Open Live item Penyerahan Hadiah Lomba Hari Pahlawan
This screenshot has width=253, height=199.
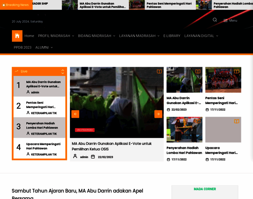[x=42, y=125]
